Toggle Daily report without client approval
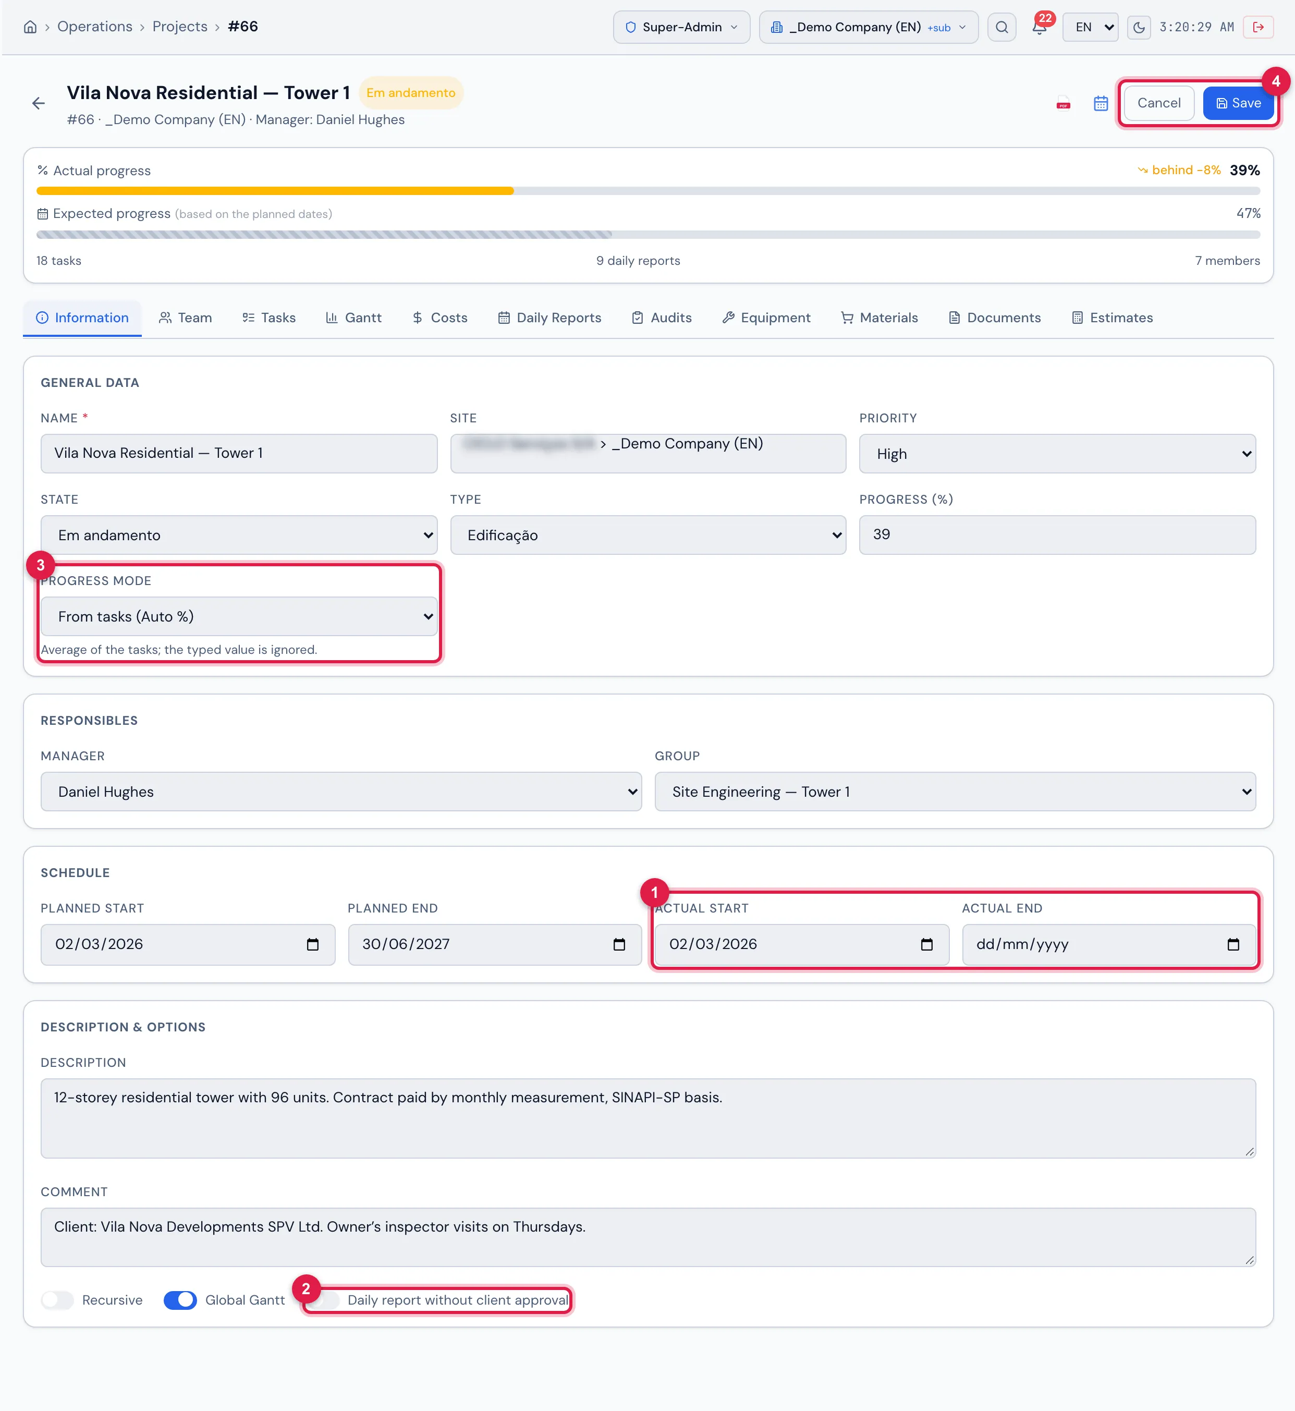1295x1411 pixels. [324, 1299]
